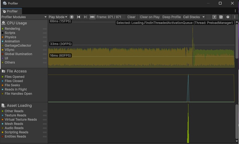Screen dimensions: 239x144
Task: Open the Play Mode target dropdown
Action: pyautogui.click(x=58, y=17)
